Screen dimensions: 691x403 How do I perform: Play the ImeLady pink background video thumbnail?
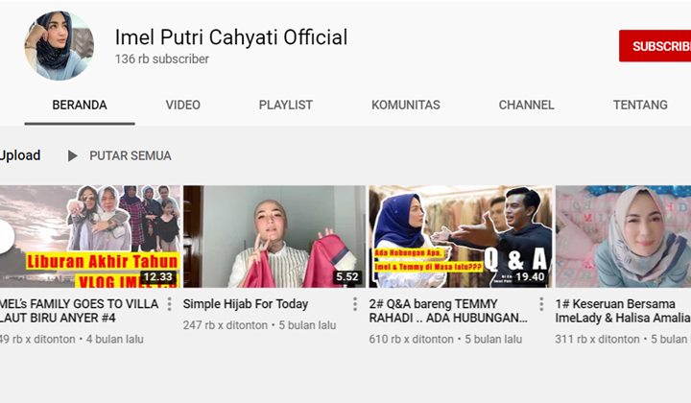click(x=623, y=236)
